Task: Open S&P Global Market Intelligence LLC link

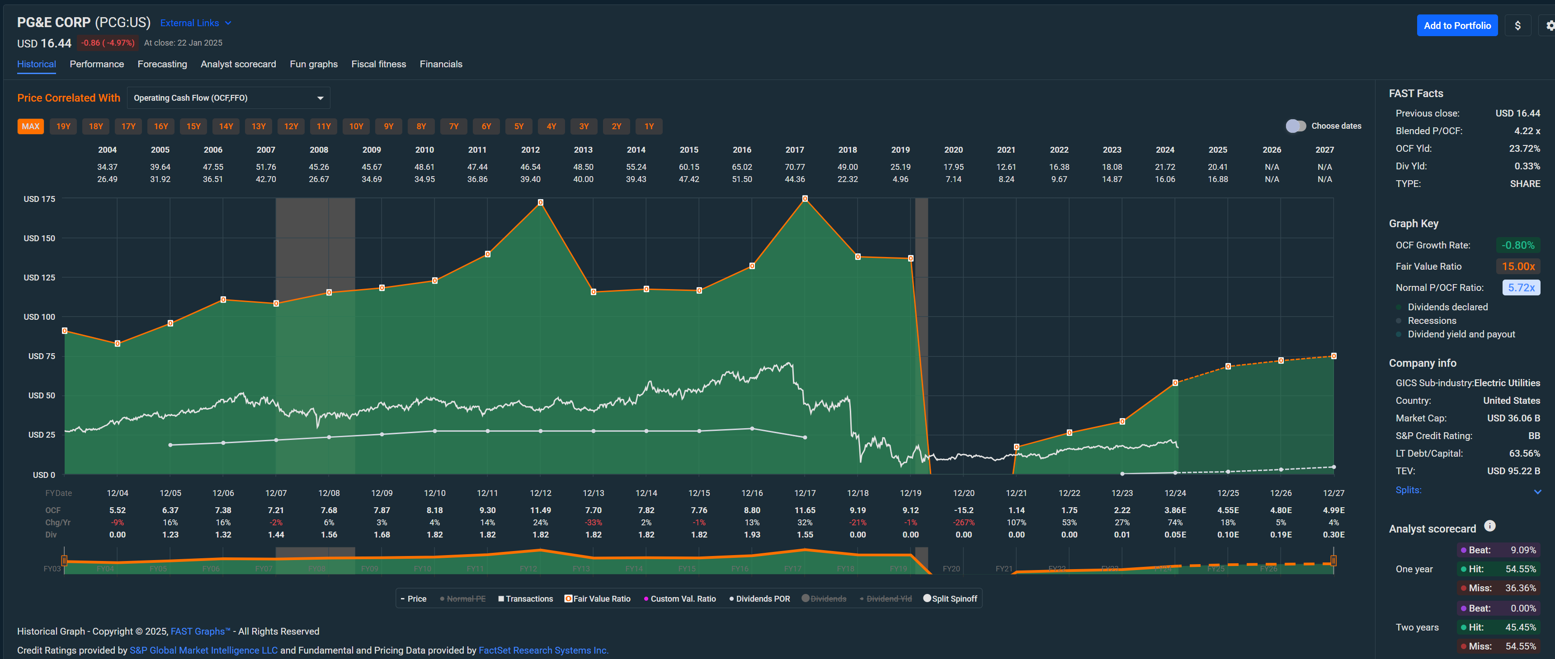Action: 203,650
